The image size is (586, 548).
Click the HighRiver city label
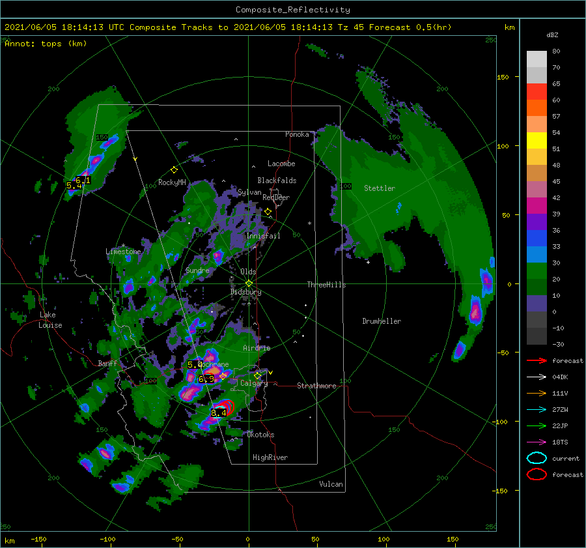tap(270, 457)
